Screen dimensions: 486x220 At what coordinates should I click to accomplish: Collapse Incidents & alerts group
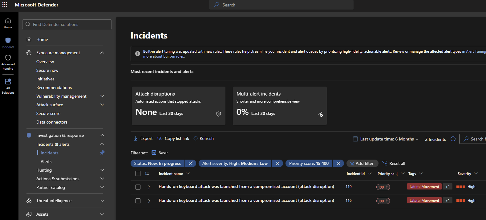[102, 144]
